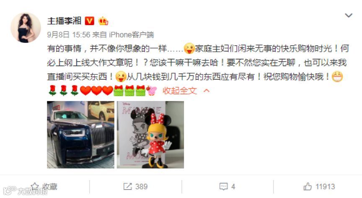Open the comments count 4
Screen dimensions: 362x198
233,186
